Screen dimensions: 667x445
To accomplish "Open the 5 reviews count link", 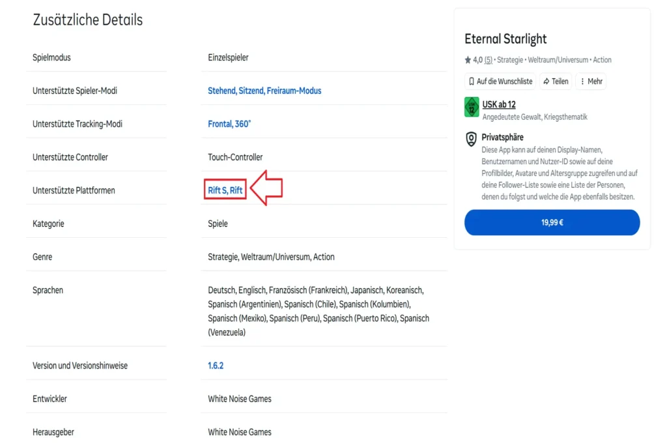I will 489,60.
